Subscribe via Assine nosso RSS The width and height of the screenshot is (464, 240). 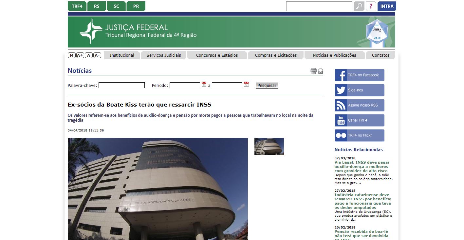360,105
